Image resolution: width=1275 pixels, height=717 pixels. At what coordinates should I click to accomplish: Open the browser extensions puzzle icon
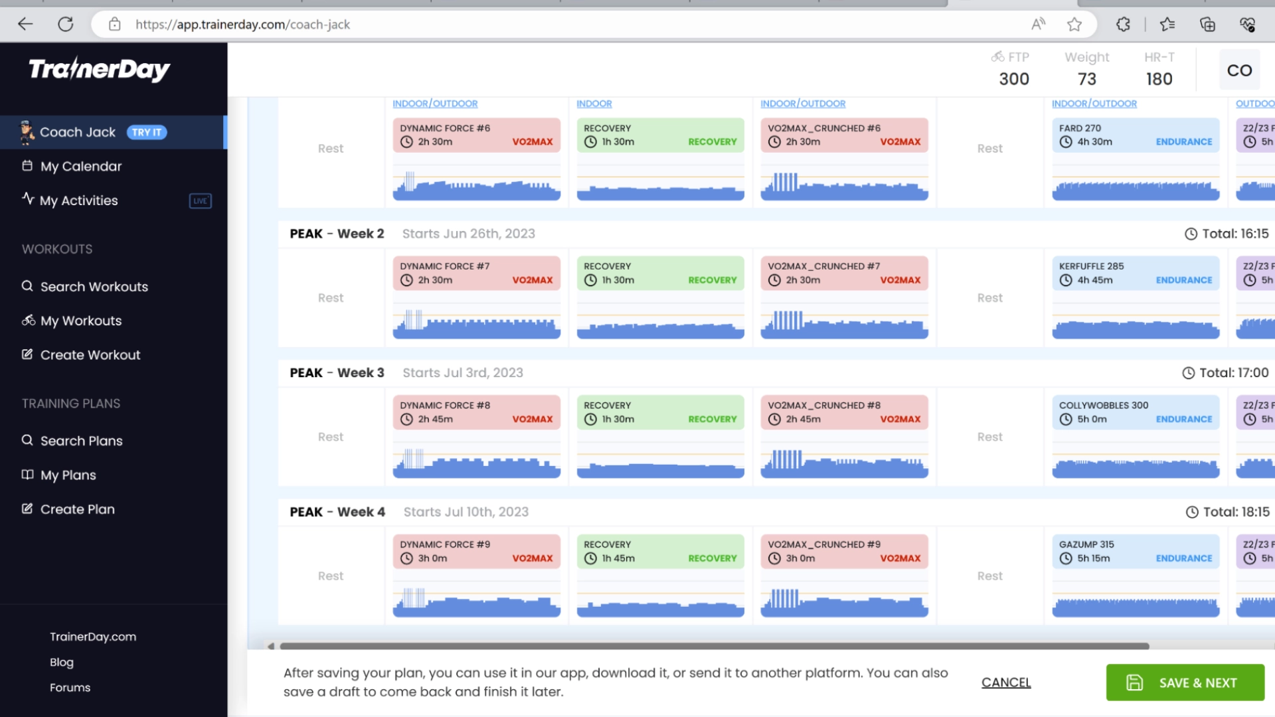point(1123,25)
